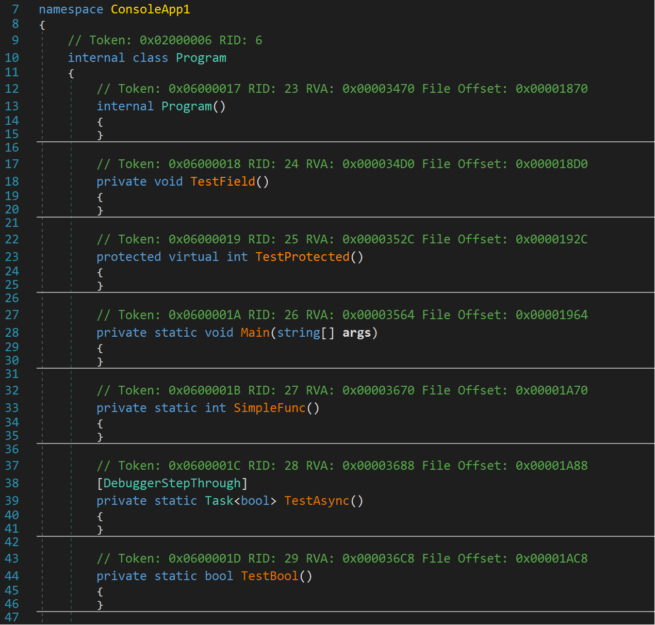
Task: Click the TestProtected method name
Action: pyautogui.click(x=302, y=257)
